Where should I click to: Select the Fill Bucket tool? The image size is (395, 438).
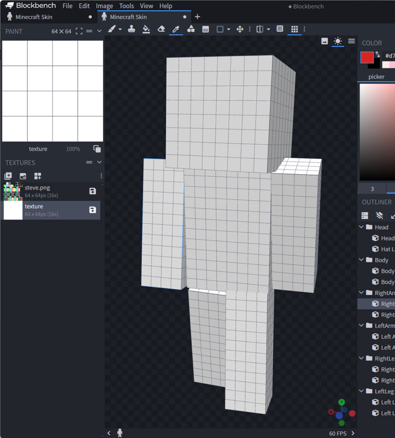coord(146,29)
